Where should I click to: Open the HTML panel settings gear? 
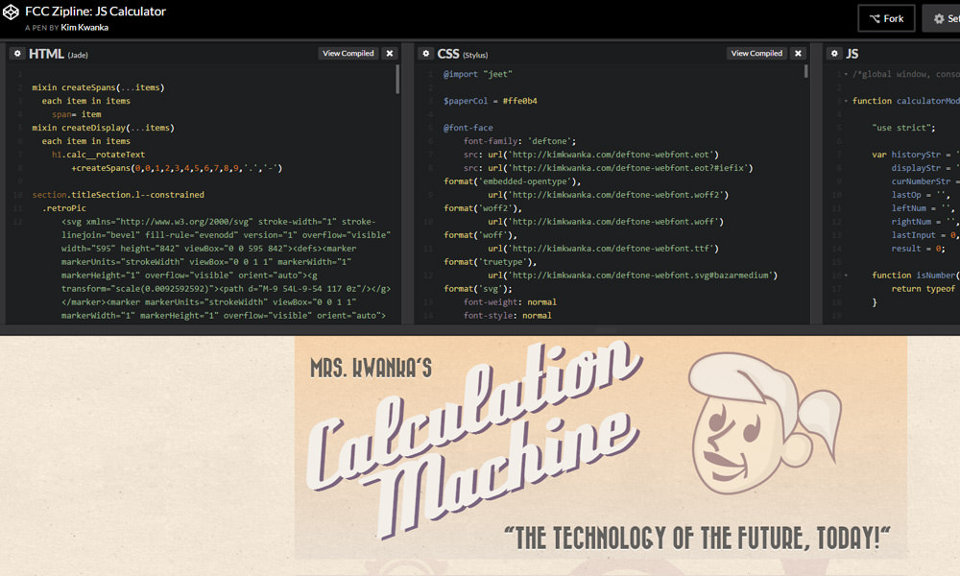click(x=17, y=53)
